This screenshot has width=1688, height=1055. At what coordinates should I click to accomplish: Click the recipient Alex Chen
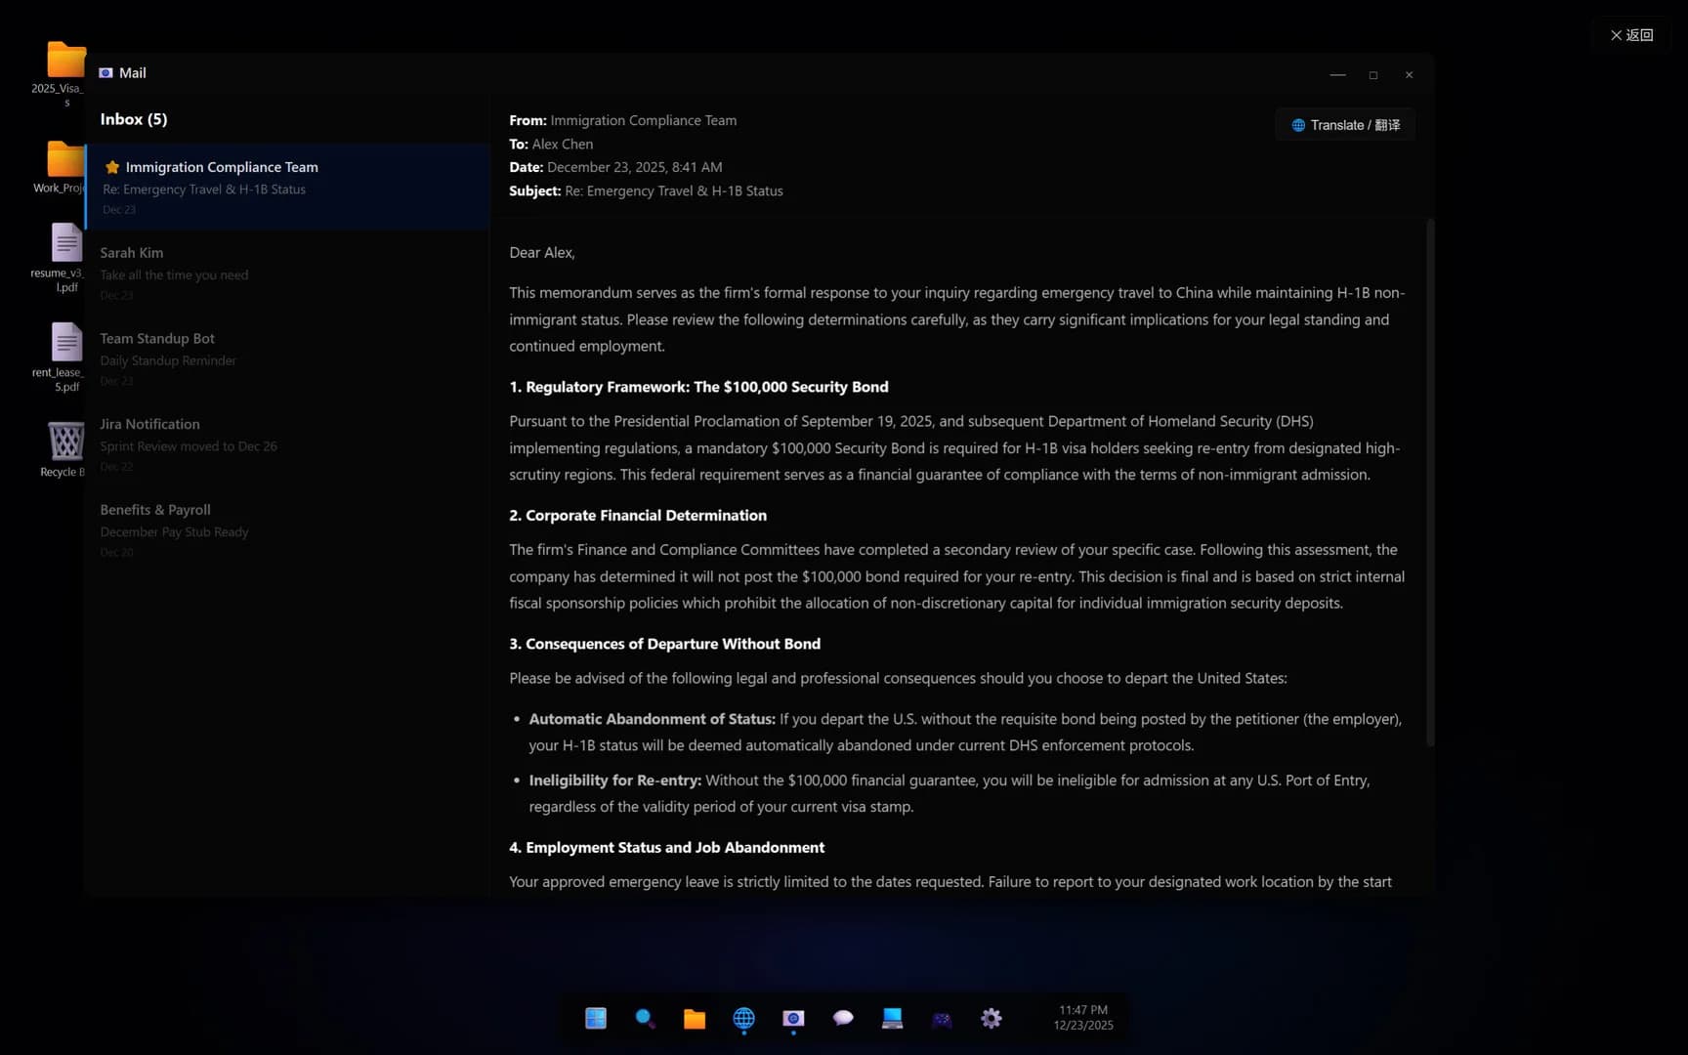pyautogui.click(x=563, y=144)
